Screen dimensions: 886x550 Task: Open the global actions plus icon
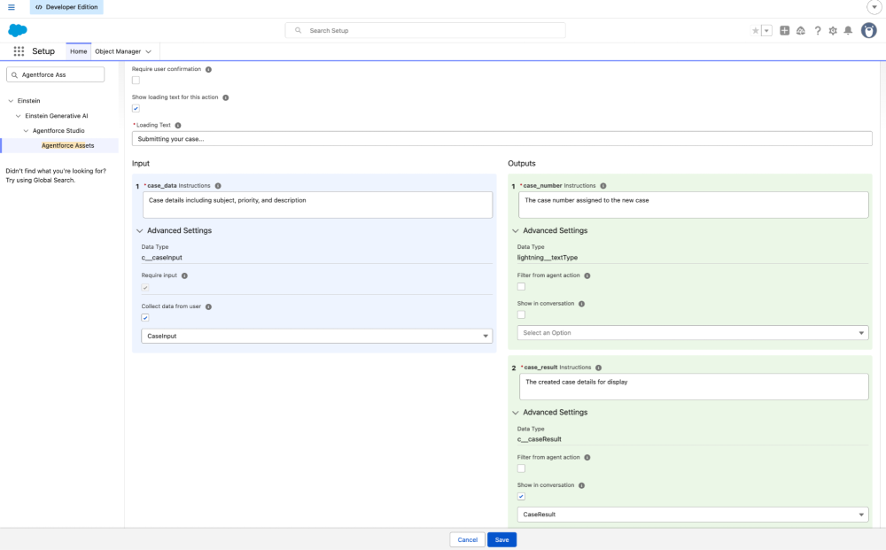784,30
